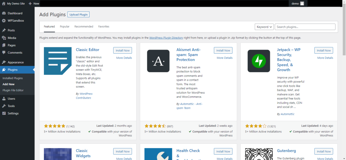Viewport: 346px width, 160px height.
Task: Click the WPSandbox gear icon in sidebar
Action: coord(4,21)
